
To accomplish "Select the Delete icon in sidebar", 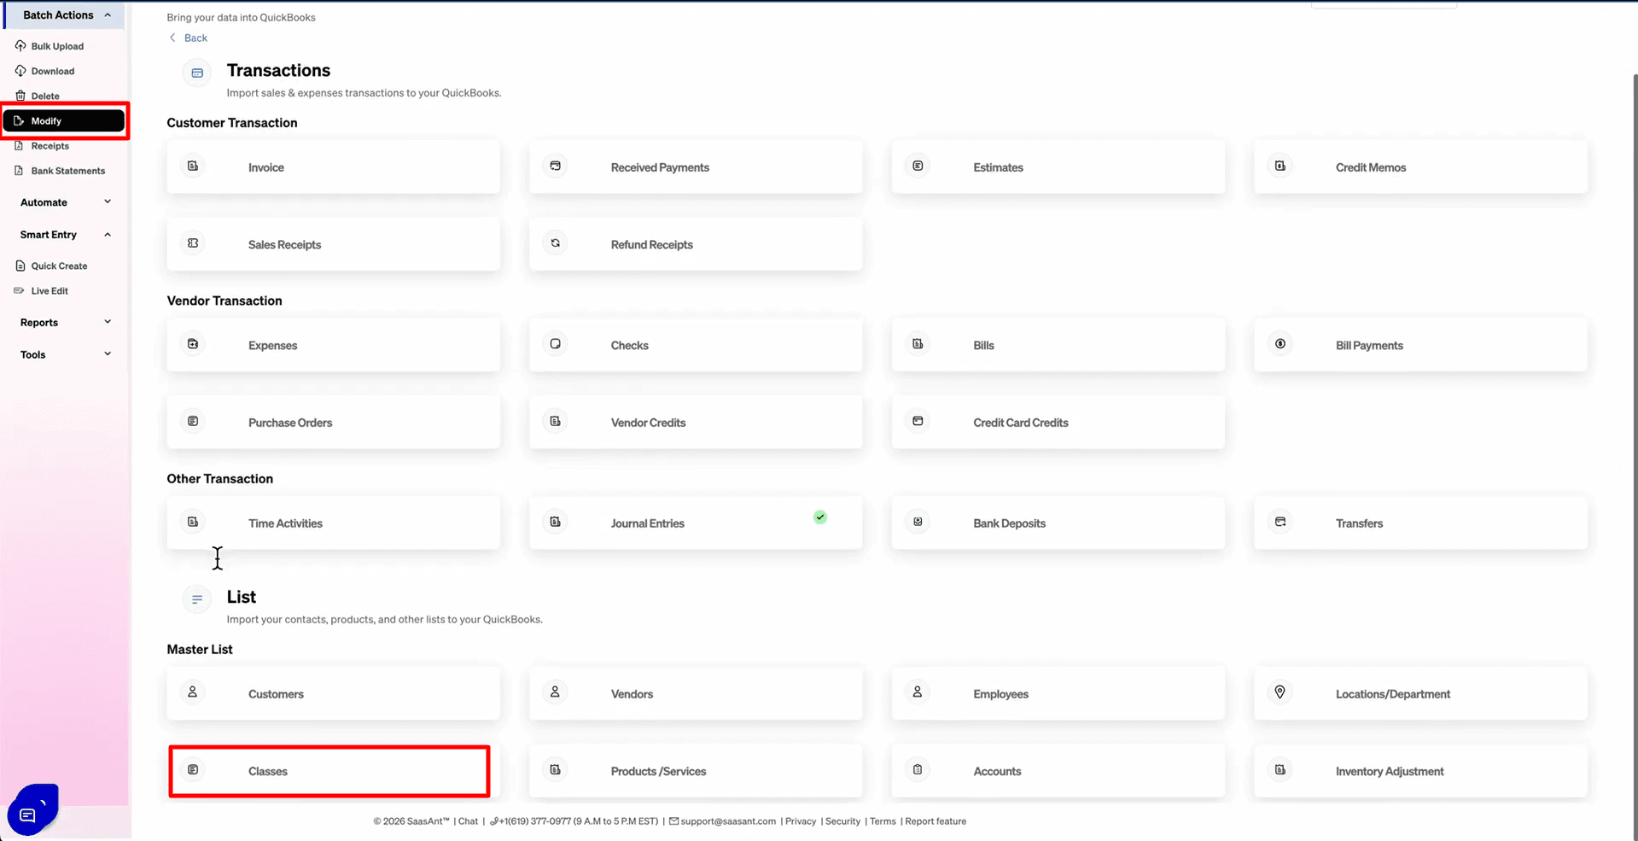I will [20, 95].
